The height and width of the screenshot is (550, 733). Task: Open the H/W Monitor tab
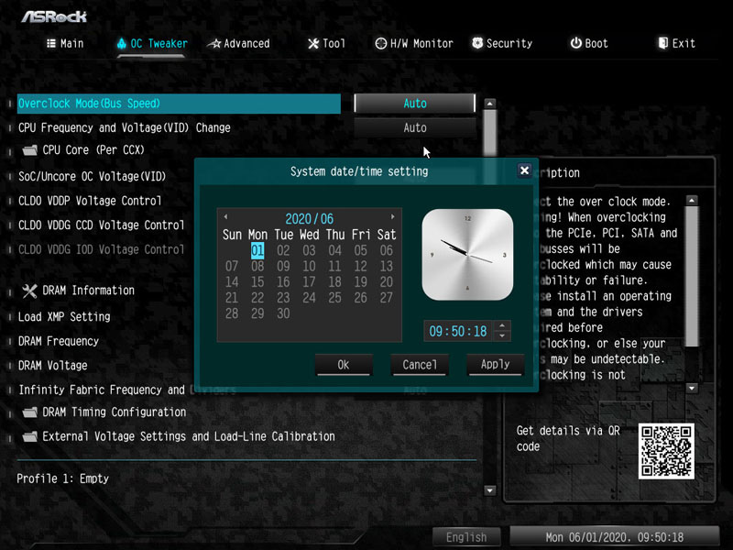tap(414, 43)
